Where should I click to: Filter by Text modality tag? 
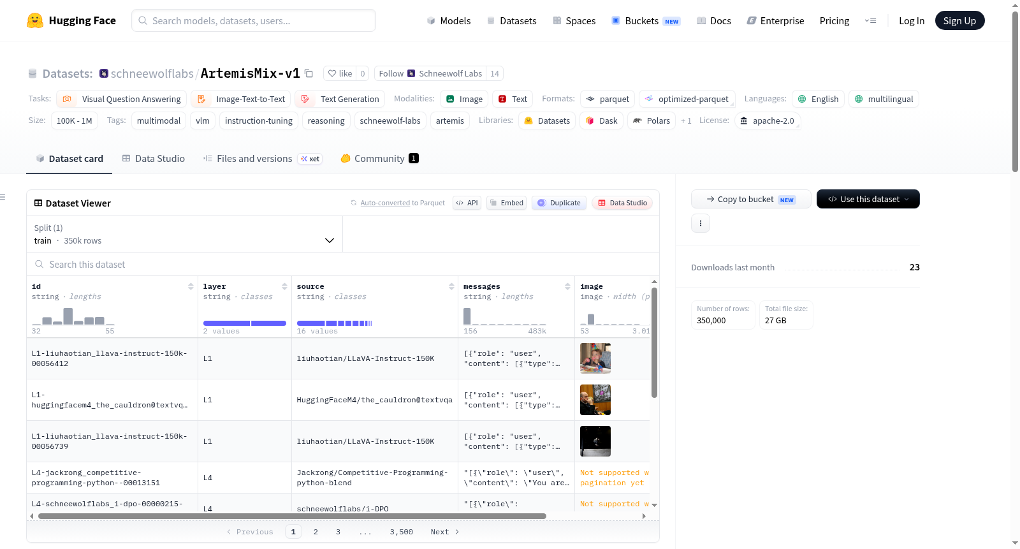(513, 99)
